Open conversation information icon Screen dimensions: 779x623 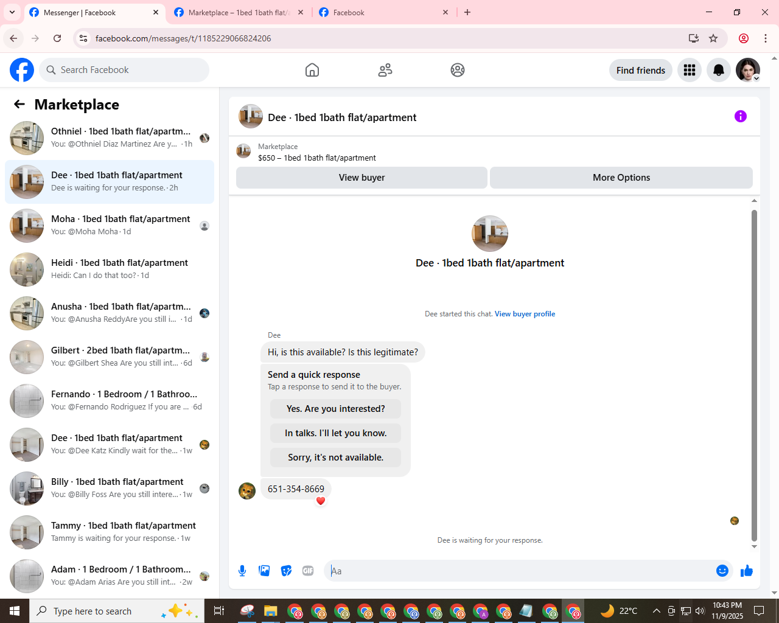[x=741, y=116]
